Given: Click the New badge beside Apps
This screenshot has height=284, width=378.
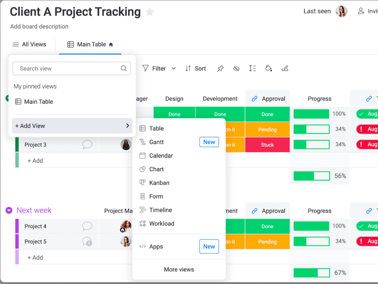Looking at the screenshot, I should tap(209, 247).
